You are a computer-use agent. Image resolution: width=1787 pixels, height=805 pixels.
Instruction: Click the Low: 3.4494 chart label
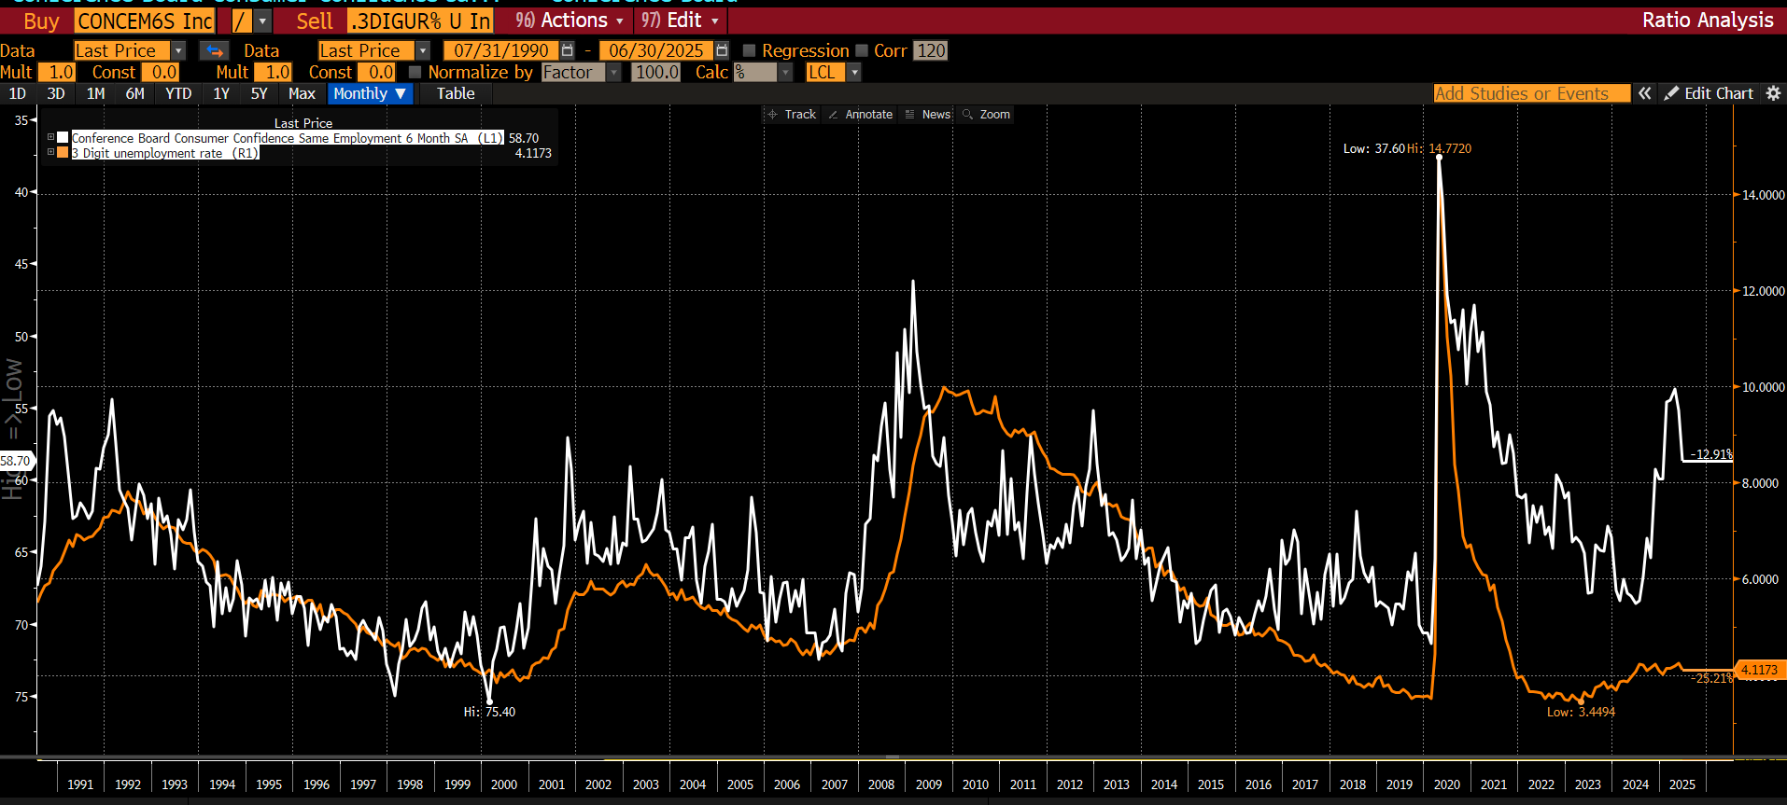click(1581, 712)
